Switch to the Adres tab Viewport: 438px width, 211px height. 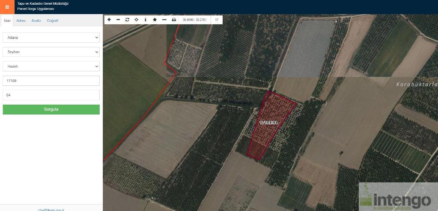coord(21,21)
